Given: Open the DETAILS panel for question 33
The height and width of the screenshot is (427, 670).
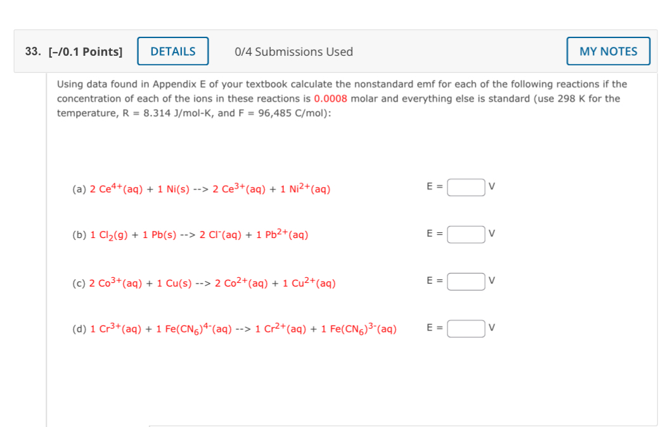Looking at the screenshot, I should 172,51.
